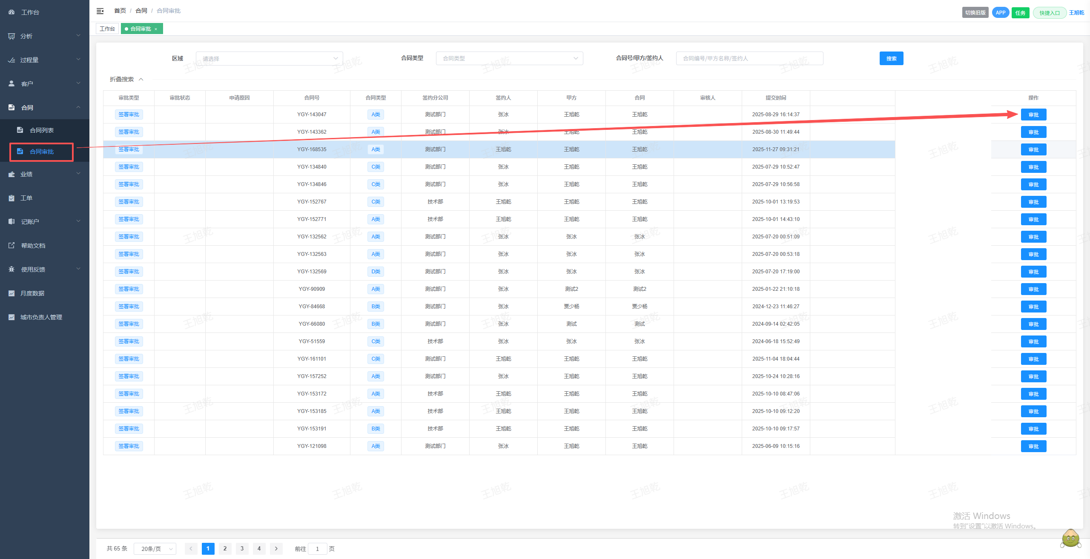Click the B类 tag for YGY-84668

pyautogui.click(x=376, y=307)
